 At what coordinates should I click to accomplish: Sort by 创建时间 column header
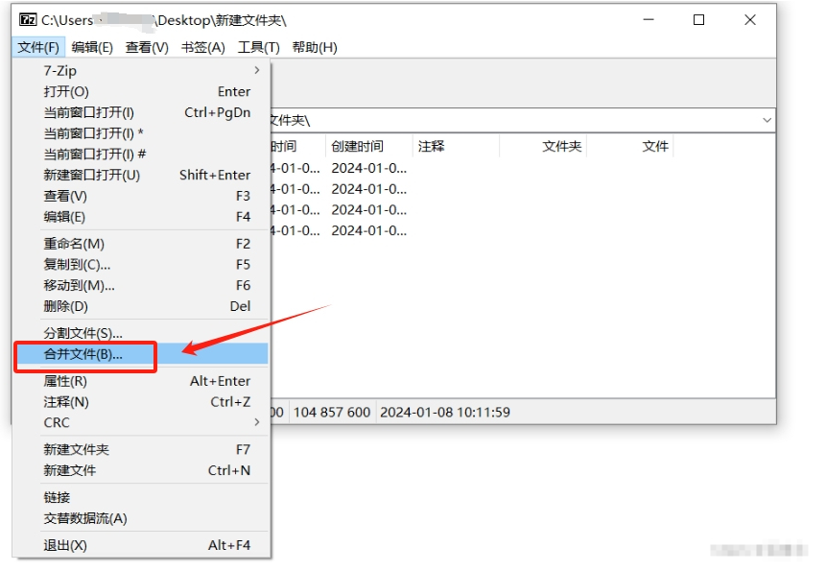[x=357, y=147]
